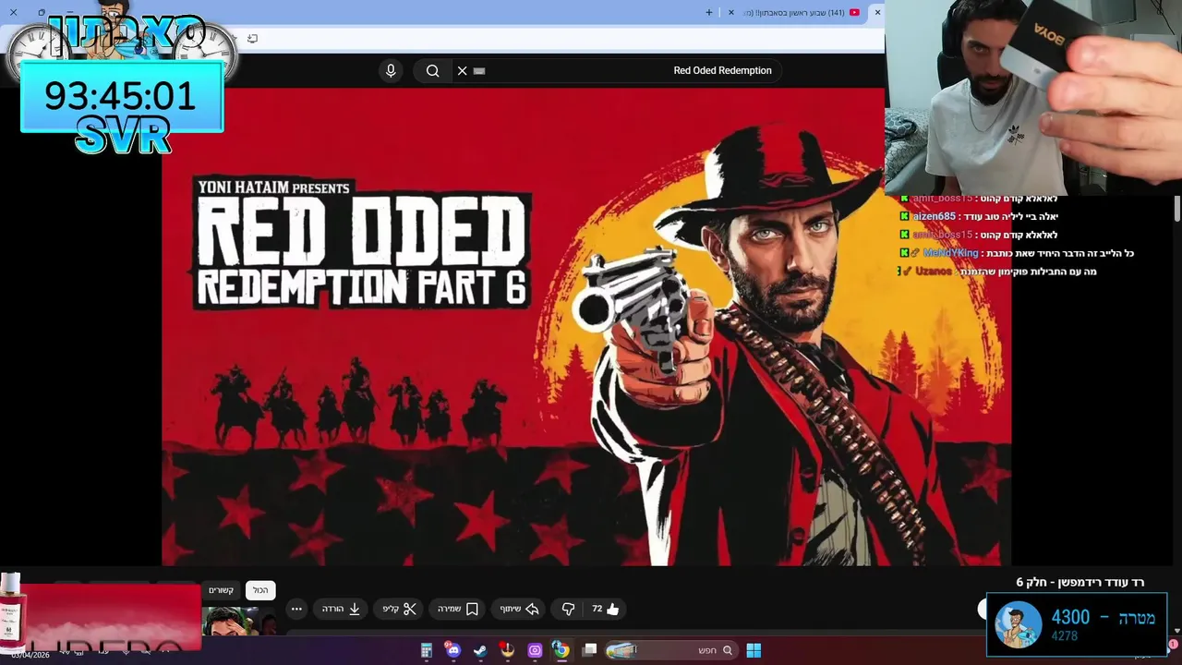Open Chrome from the taskbar
The width and height of the screenshot is (1182, 665).
point(561,650)
